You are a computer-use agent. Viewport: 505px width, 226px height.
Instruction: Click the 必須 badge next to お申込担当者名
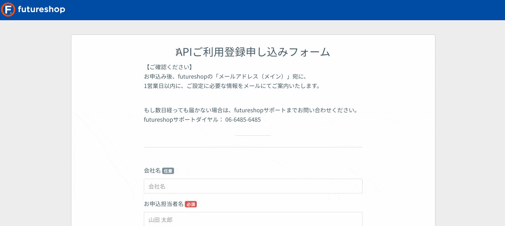coord(191,204)
